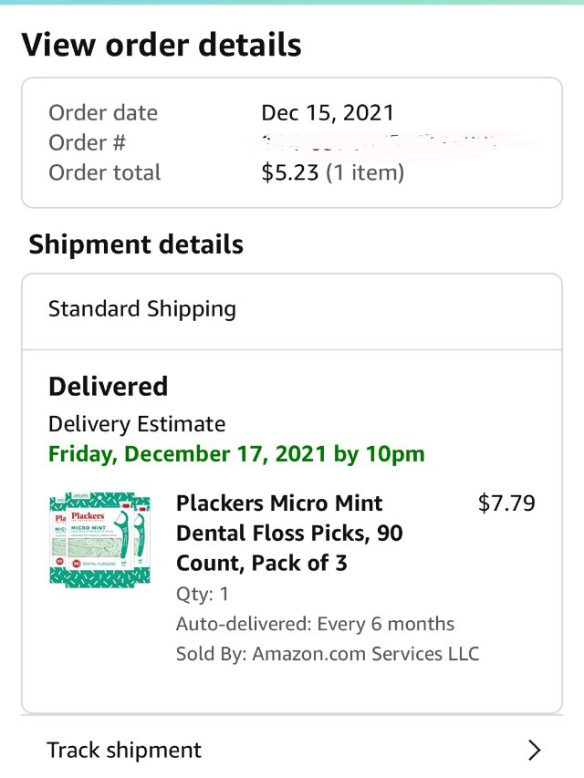Click the Dec 15, 2021 order date
584x778 pixels.
click(x=328, y=112)
